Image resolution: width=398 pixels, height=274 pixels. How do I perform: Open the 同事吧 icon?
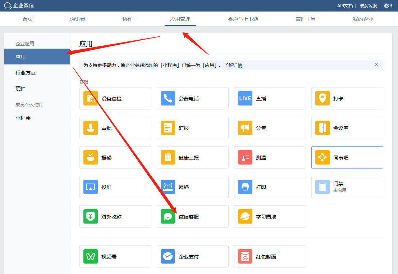click(322, 157)
